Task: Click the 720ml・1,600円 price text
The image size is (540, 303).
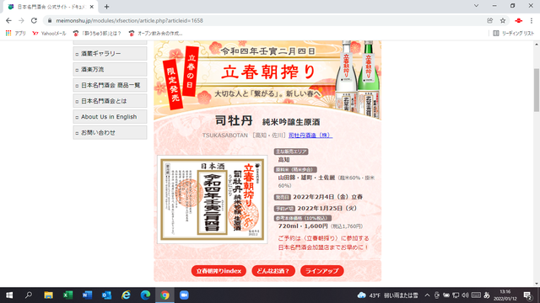Action: (x=303, y=226)
